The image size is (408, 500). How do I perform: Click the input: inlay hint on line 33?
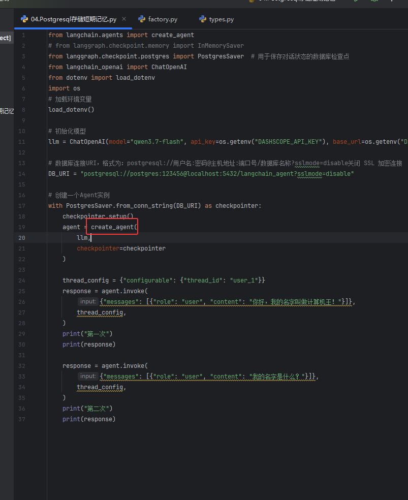coord(88,377)
